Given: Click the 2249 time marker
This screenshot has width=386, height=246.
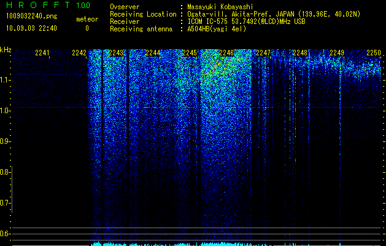Looking at the screenshot, I should pos(337,53).
